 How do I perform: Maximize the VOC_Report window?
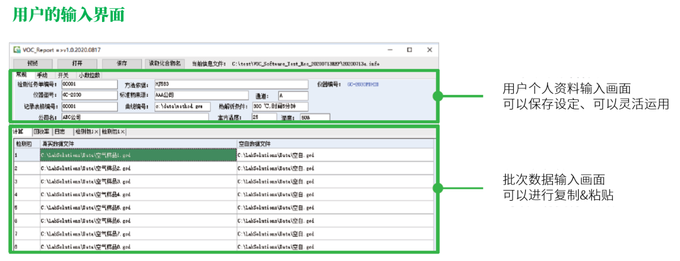pyautogui.click(x=409, y=50)
